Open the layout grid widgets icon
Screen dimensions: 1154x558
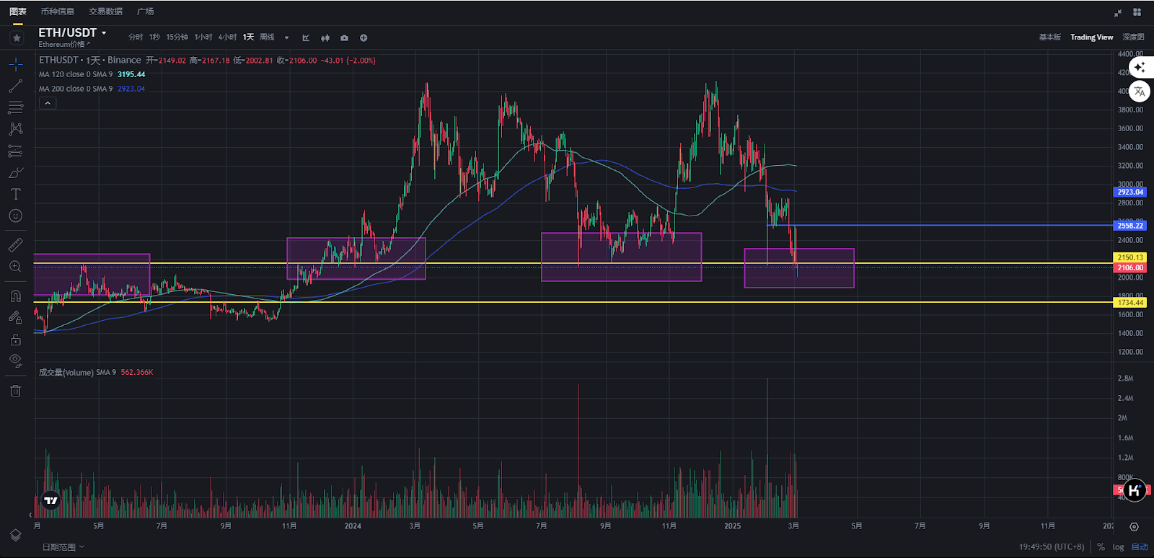[x=1137, y=12]
